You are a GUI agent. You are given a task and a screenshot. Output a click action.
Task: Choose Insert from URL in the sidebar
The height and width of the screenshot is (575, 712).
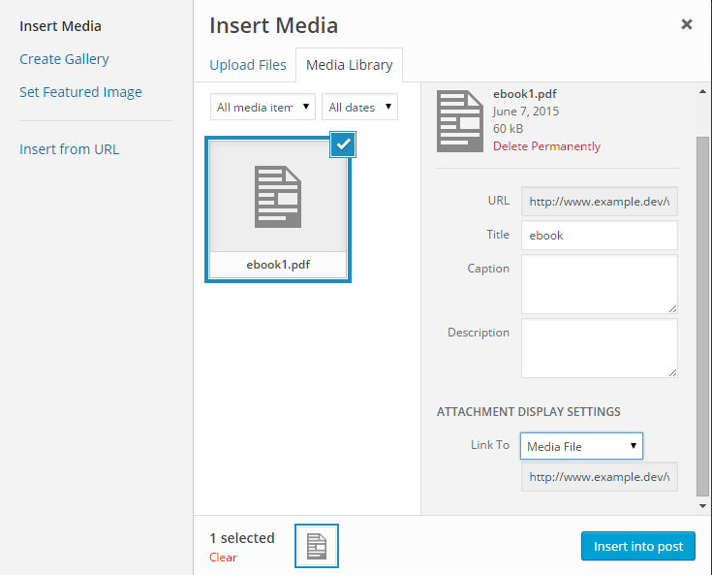tap(70, 149)
